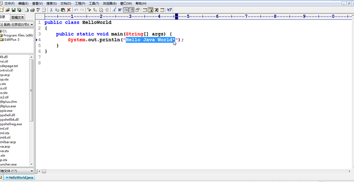This screenshot has width=354, height=182.
Task: Open the browser window icon
Action: tap(145, 10)
